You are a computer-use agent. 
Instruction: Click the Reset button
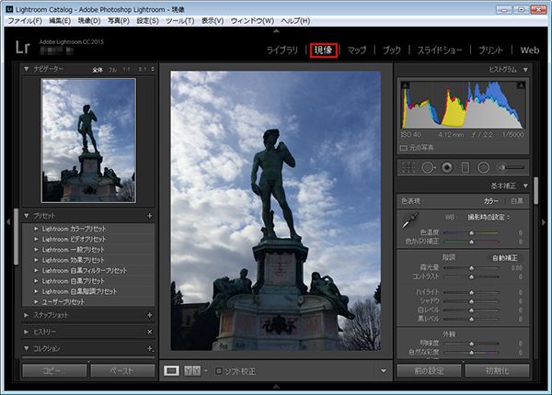(x=497, y=370)
